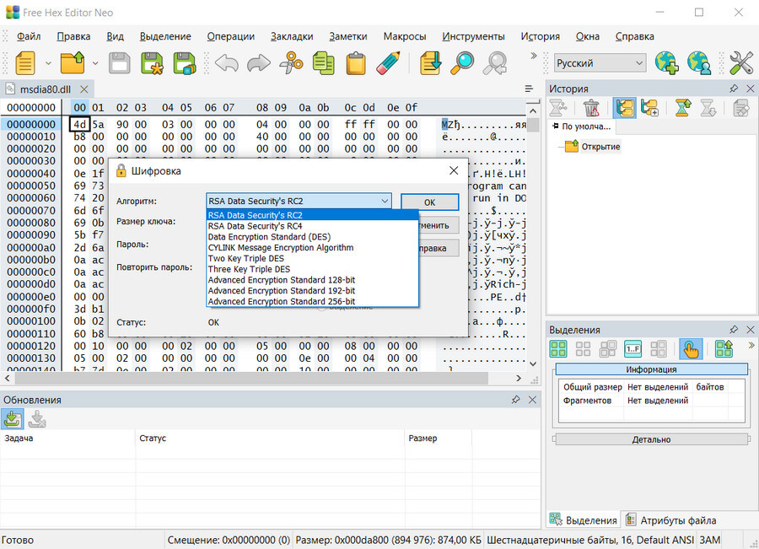This screenshot has height=549, width=759.
Task: Choose RSA Data Security's RC4 option
Action: pyautogui.click(x=312, y=226)
